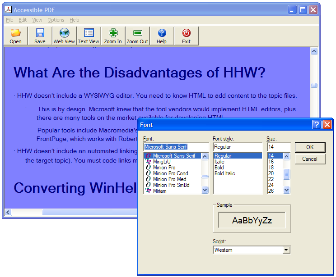Choose Minion Pro Cond font
This screenshot has width=336, height=277.
point(170,173)
